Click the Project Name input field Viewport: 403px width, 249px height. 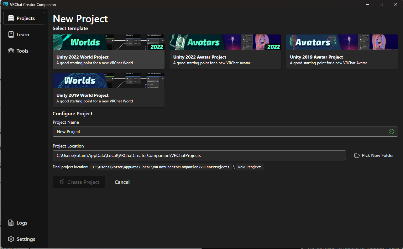click(x=225, y=132)
